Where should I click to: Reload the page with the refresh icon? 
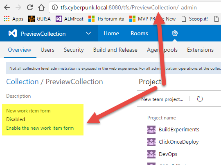[30, 7]
